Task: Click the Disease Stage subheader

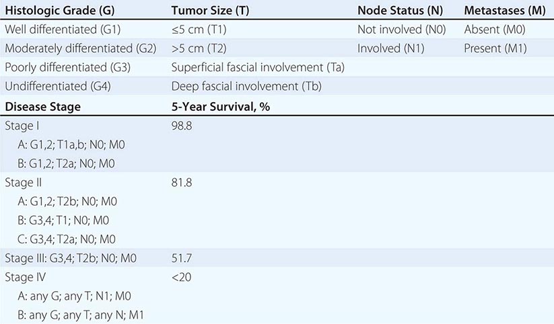Action: click(x=42, y=106)
